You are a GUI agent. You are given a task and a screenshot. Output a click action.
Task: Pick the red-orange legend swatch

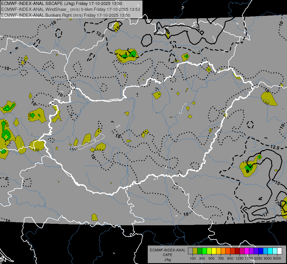228,251
